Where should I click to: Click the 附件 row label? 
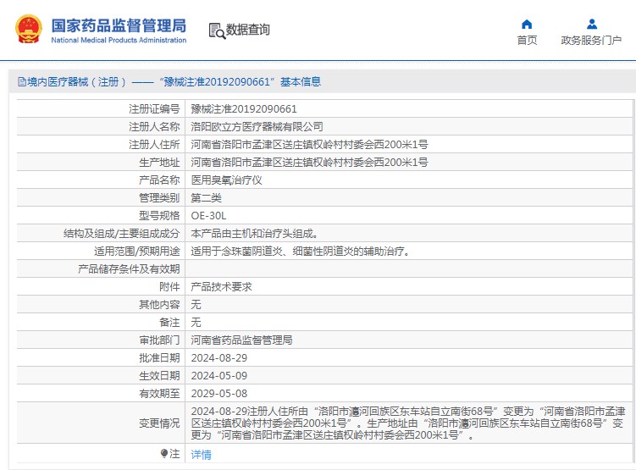pyautogui.click(x=169, y=287)
